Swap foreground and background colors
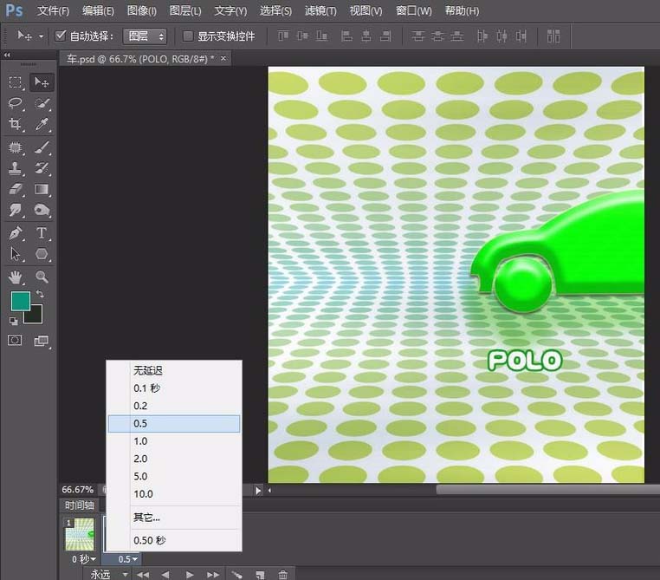The height and width of the screenshot is (580, 660). pyautogui.click(x=39, y=295)
